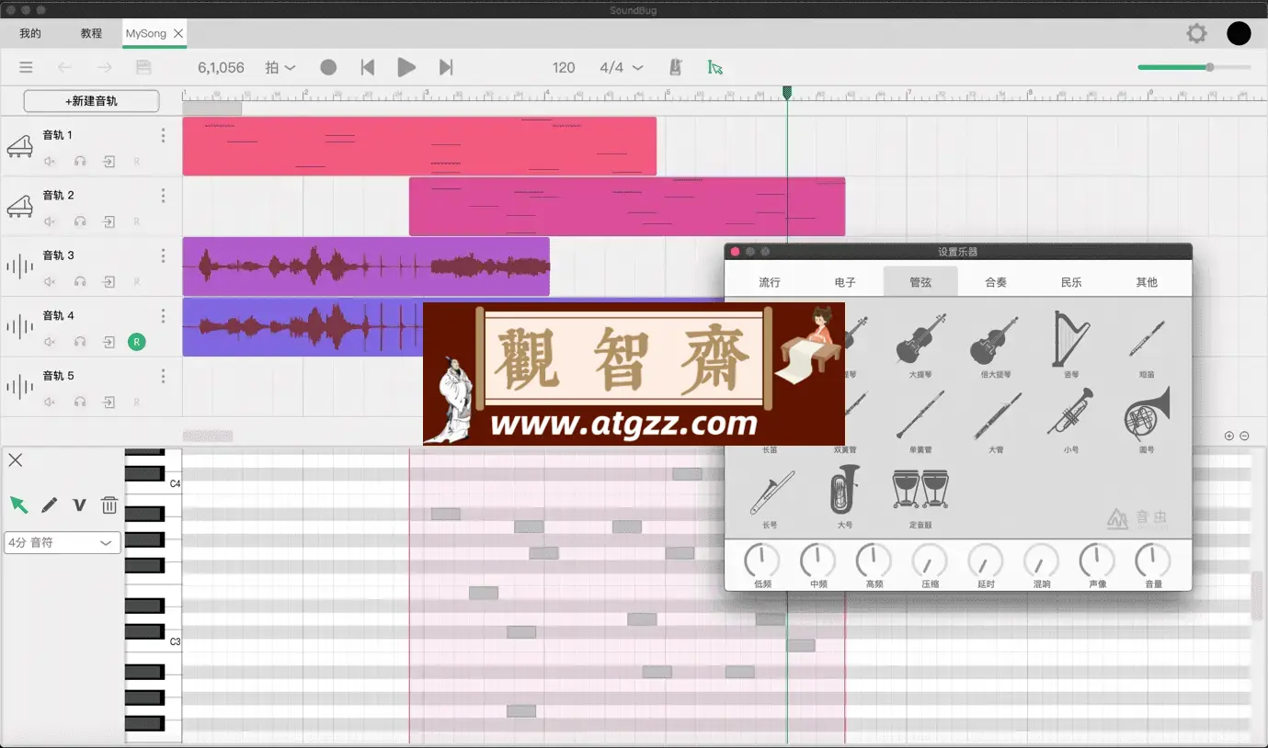Click the +新建音轨 button
1268x748 pixels.
point(91,101)
